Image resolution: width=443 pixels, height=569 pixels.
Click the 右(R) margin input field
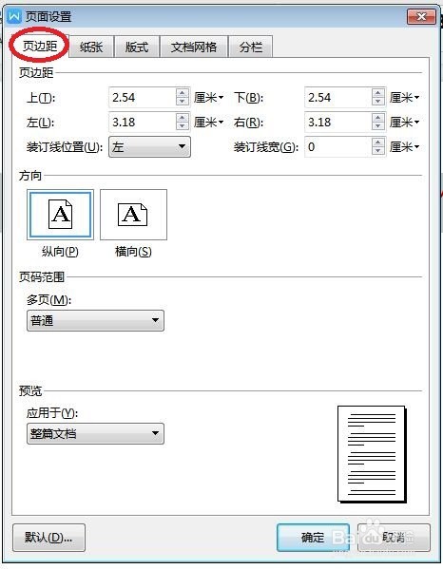click(x=338, y=122)
